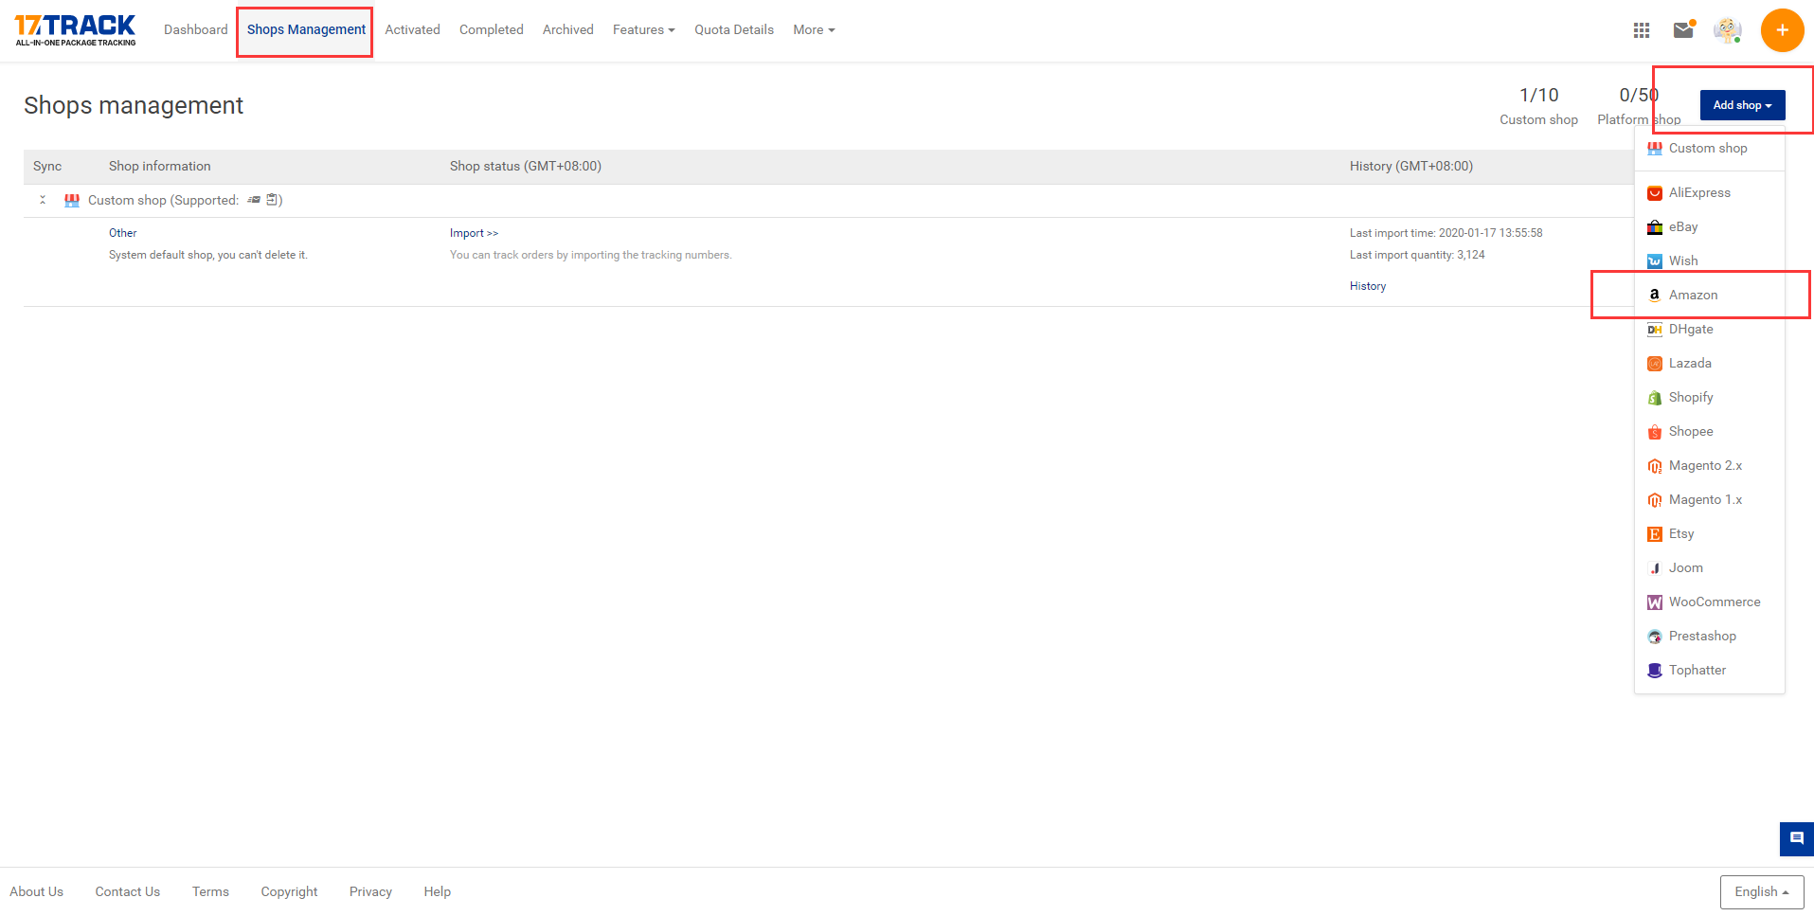
Task: Open the Contact Us footer link
Action: [127, 892]
